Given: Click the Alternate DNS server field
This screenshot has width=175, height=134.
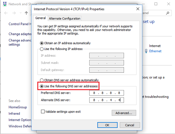Looking at the screenshot, I should (x=107, y=100).
